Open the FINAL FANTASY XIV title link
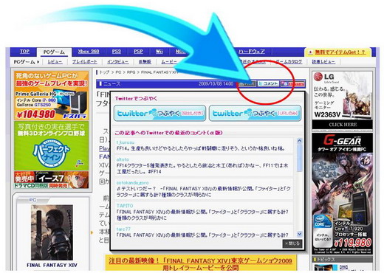Viewport: 384px width, 273px height. 52,265
